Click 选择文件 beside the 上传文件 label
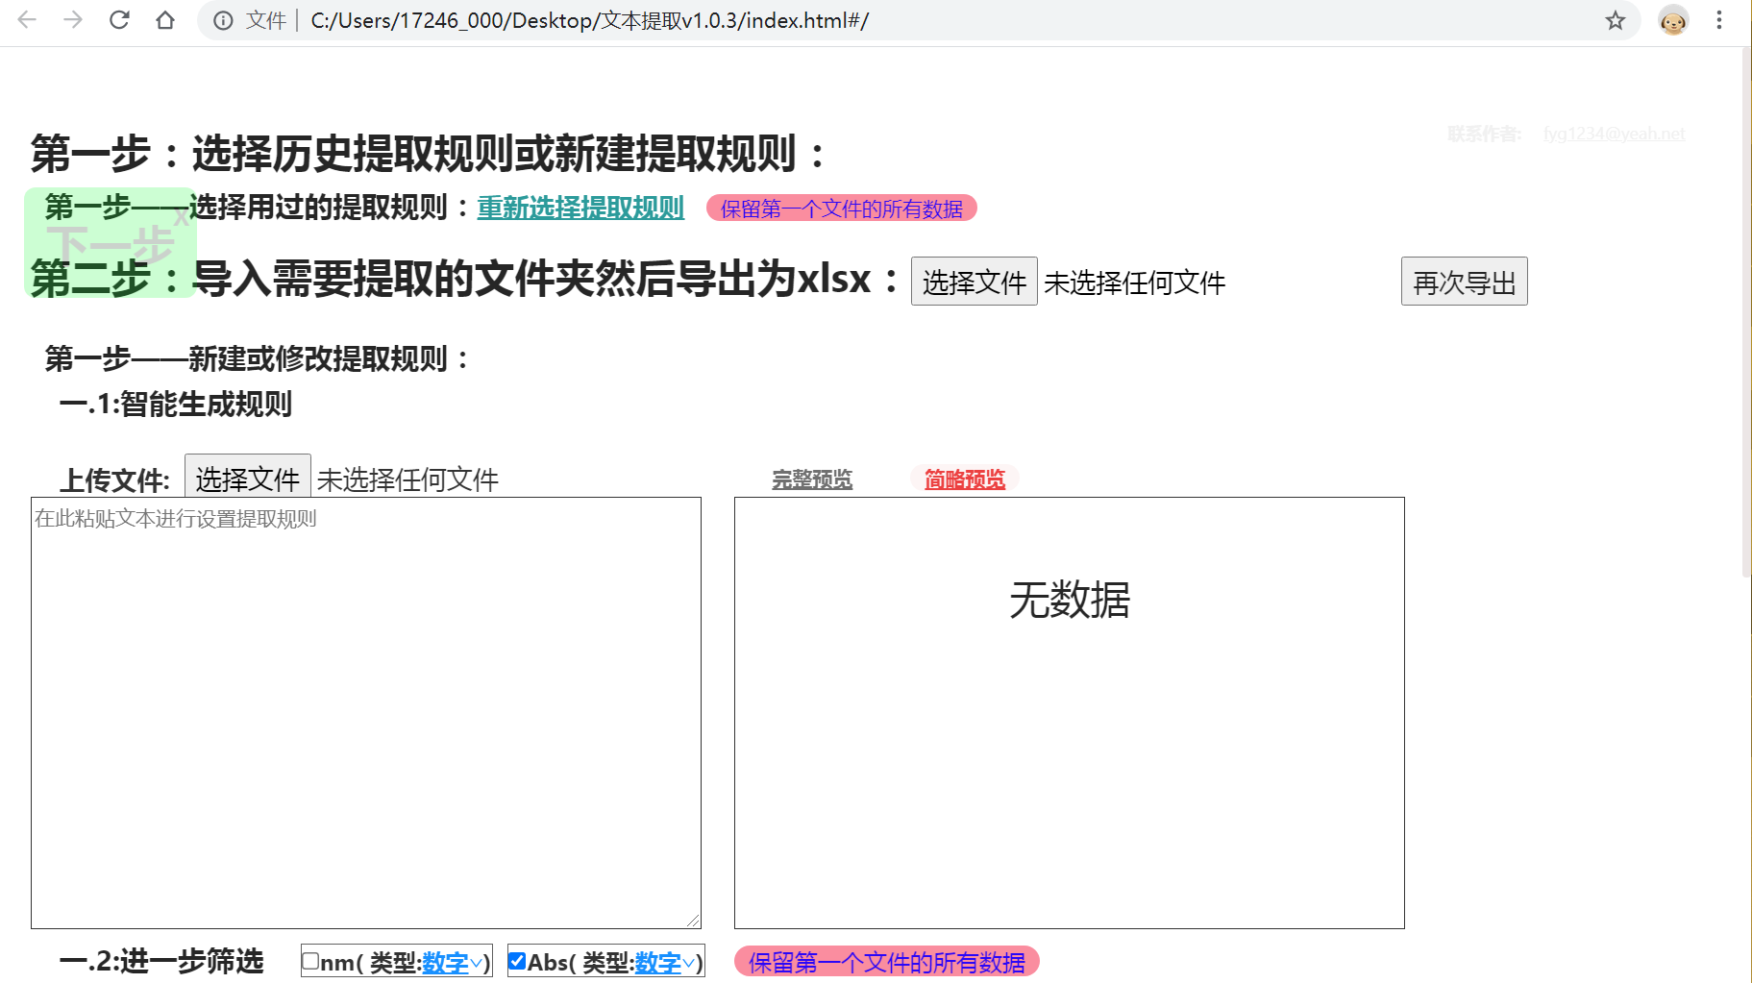This screenshot has height=983, width=1752. (x=247, y=478)
